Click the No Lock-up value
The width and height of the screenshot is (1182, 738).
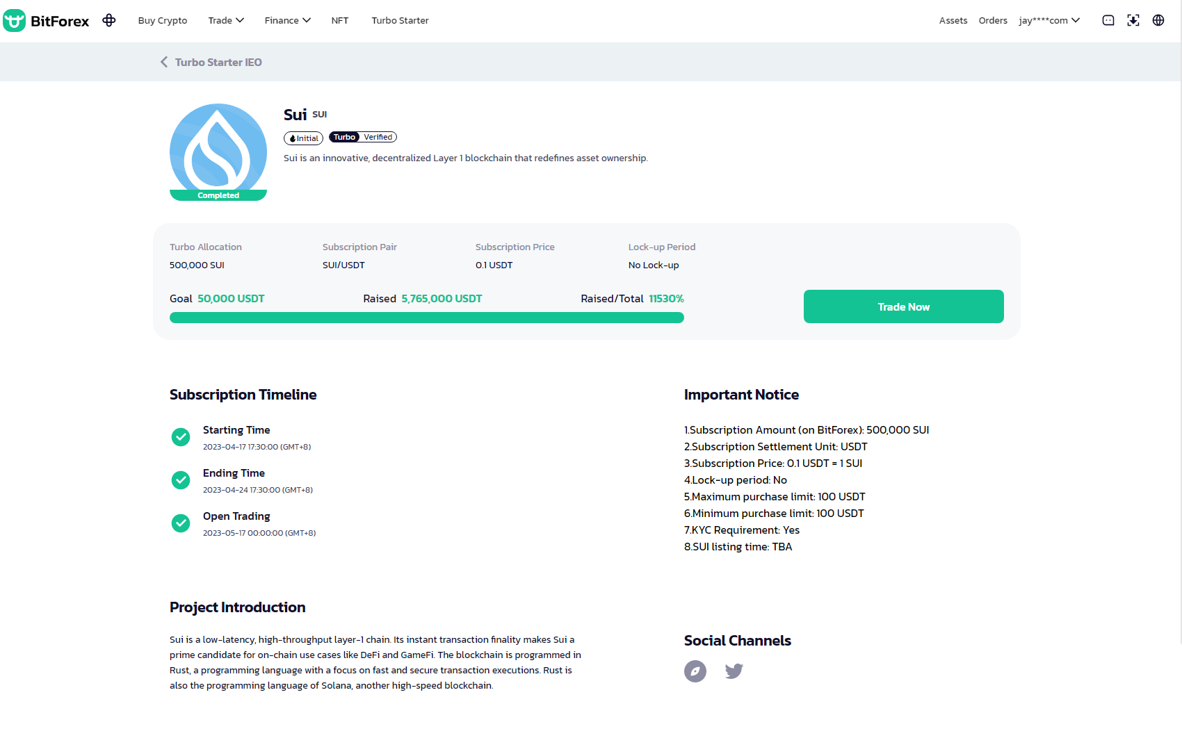[x=654, y=265]
